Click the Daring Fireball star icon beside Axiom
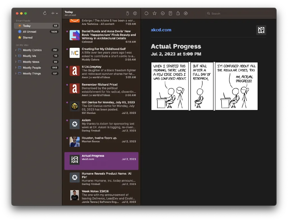This screenshot has height=221, width=288. point(75,124)
